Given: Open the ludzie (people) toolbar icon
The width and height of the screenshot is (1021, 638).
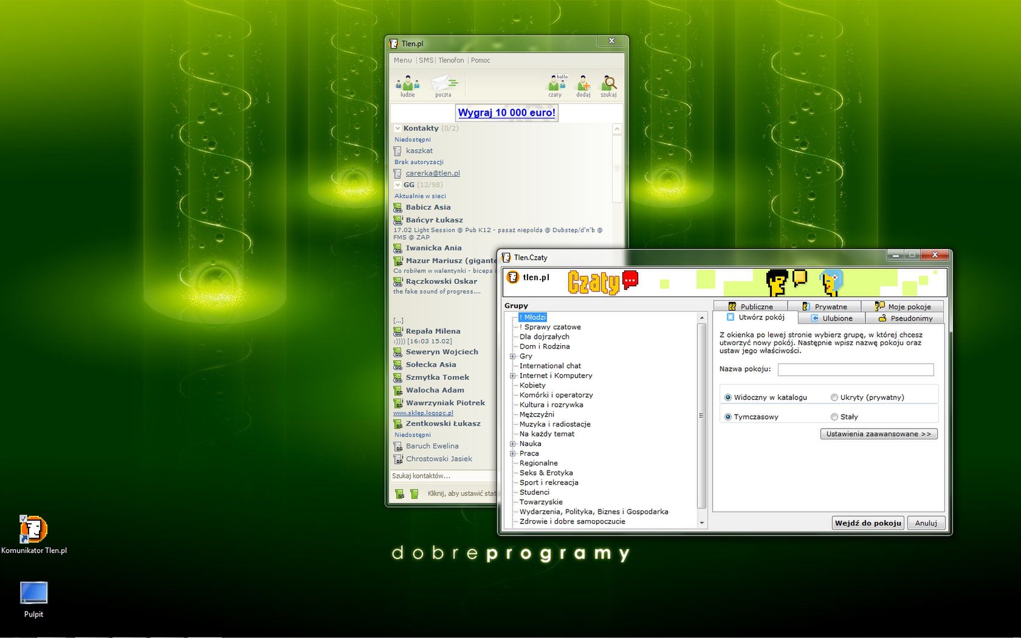Looking at the screenshot, I should click(407, 84).
